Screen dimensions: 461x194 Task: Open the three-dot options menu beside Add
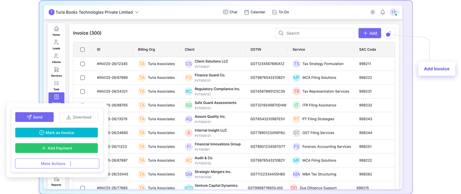390,33
